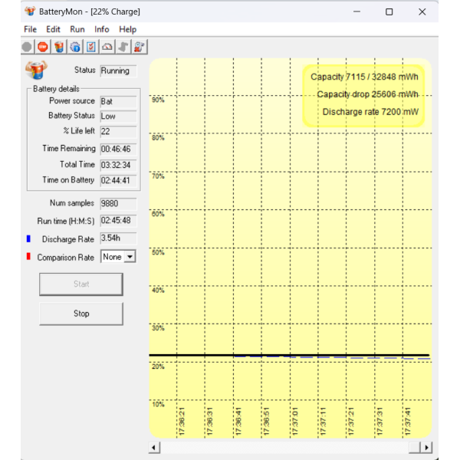Close the BatteryMon window

[422, 11]
